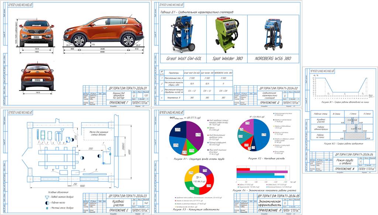Click the short red bar in bar chart Л.4
This screenshot has height=215, width=378.
click(243, 170)
